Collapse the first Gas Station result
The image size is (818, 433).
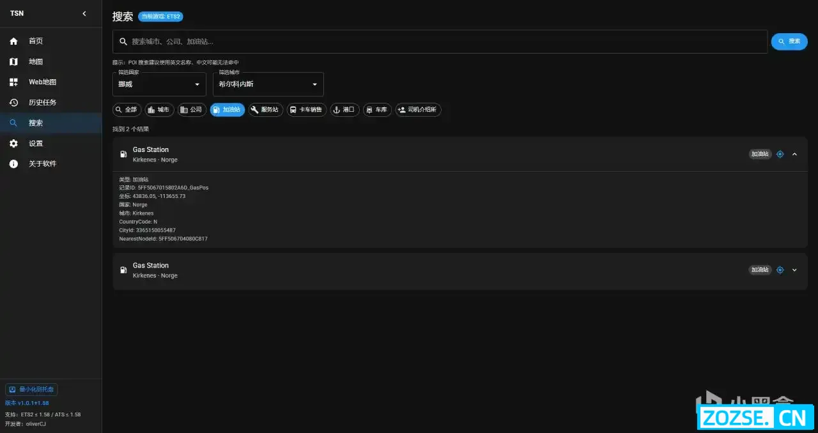tap(794, 155)
